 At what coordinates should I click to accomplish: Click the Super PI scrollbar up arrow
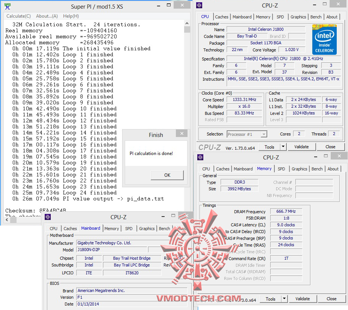point(187,23)
